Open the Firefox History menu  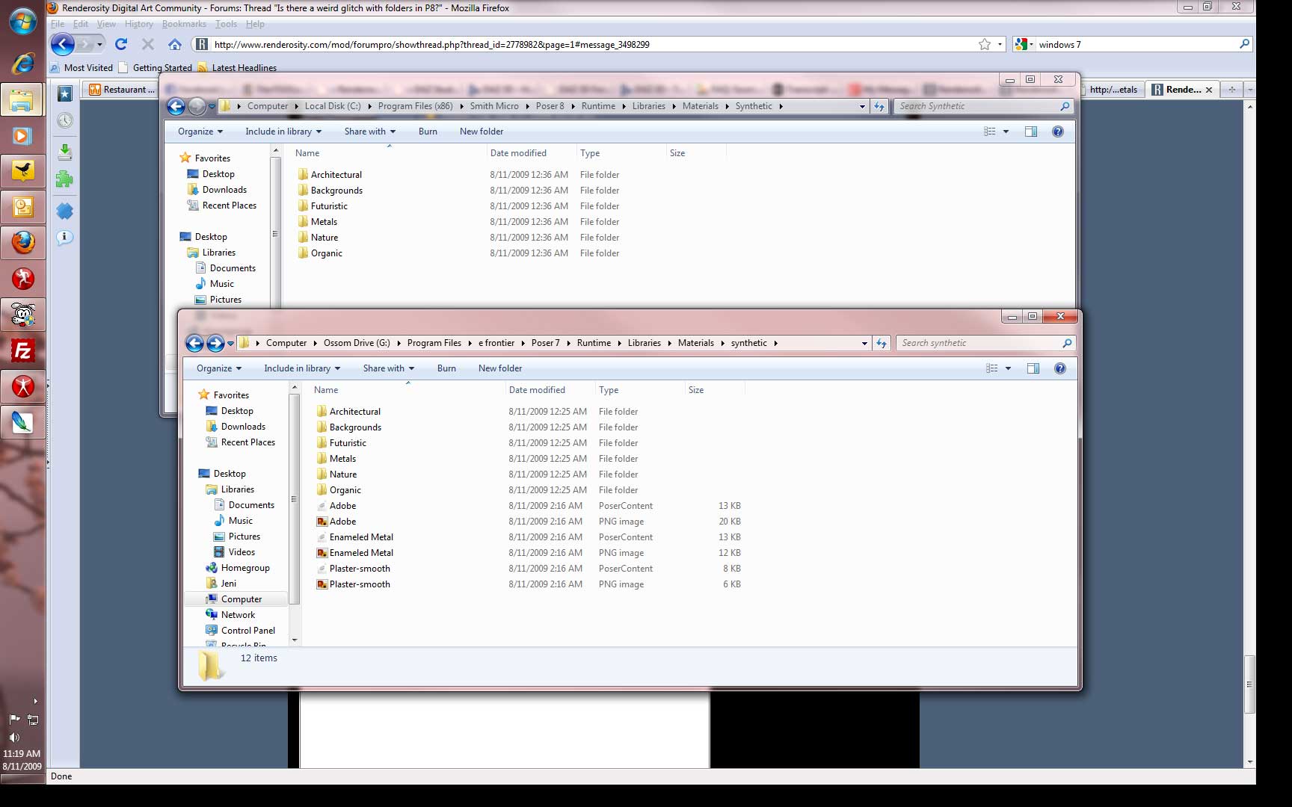pos(139,24)
